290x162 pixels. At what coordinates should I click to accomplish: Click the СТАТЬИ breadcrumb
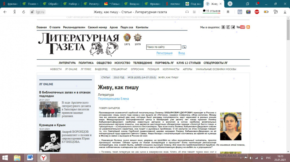(106, 77)
